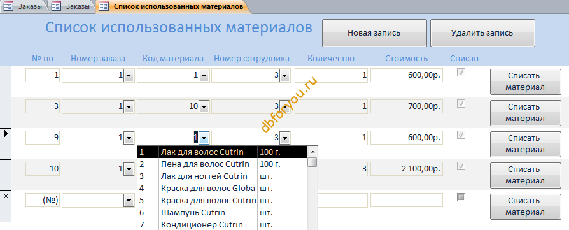Open Номер сотрудника dropdown for record 9

click(284, 138)
